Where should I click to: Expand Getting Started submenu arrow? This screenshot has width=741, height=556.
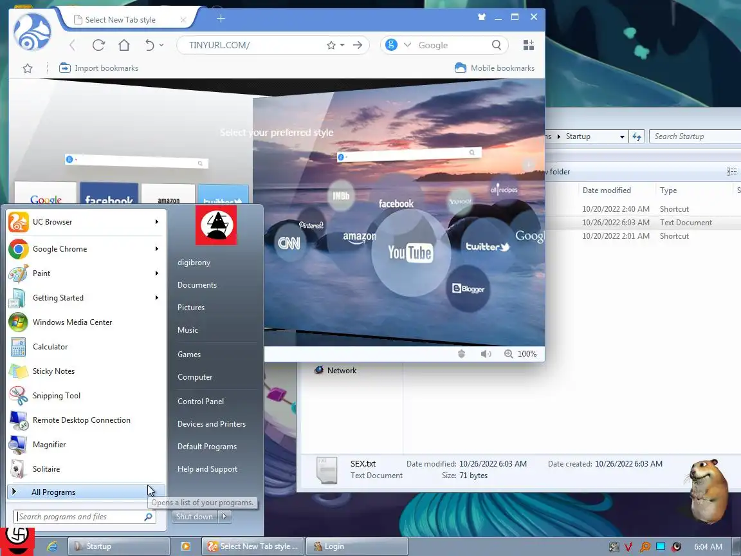(x=156, y=298)
